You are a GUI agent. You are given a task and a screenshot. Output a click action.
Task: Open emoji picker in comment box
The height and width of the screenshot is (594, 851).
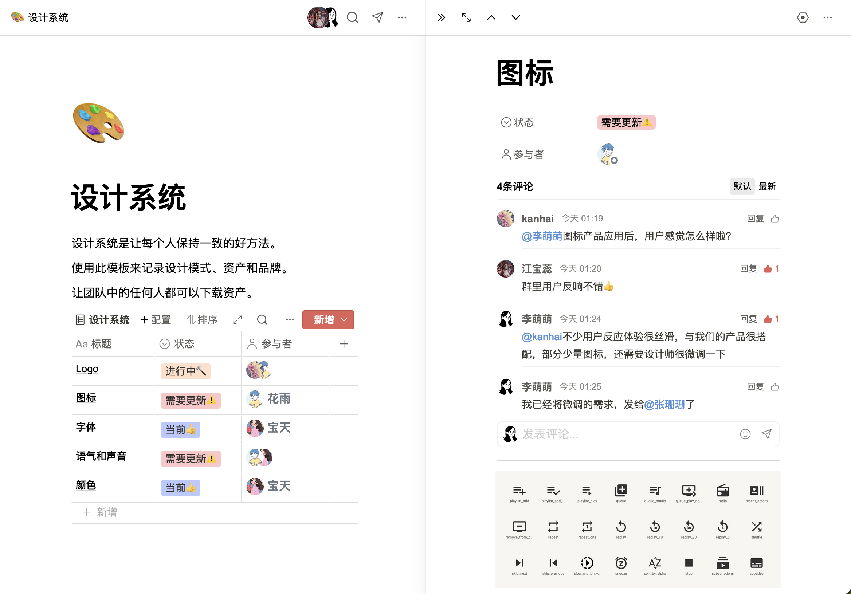[745, 434]
